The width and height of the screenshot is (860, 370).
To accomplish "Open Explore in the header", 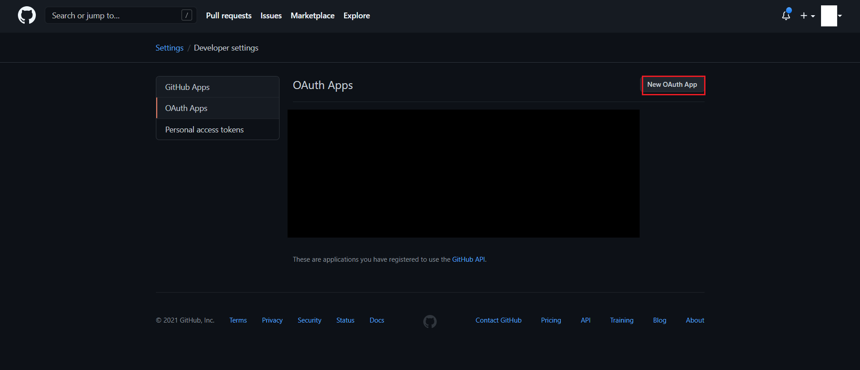I will point(357,16).
